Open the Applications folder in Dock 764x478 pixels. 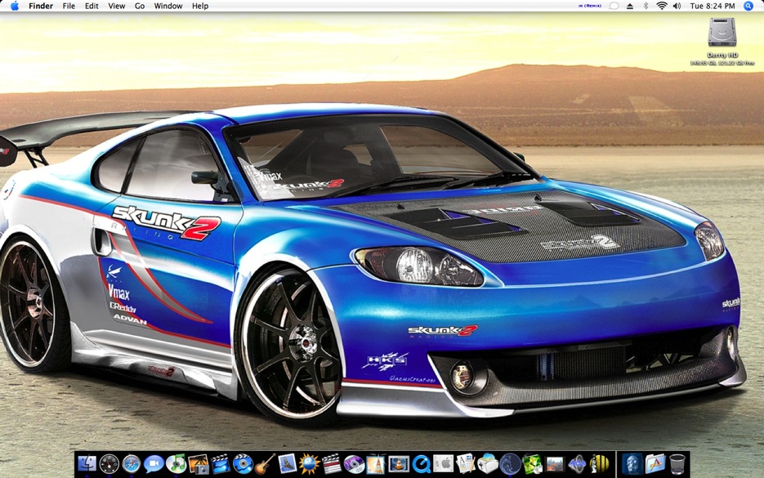pyautogui.click(x=655, y=464)
